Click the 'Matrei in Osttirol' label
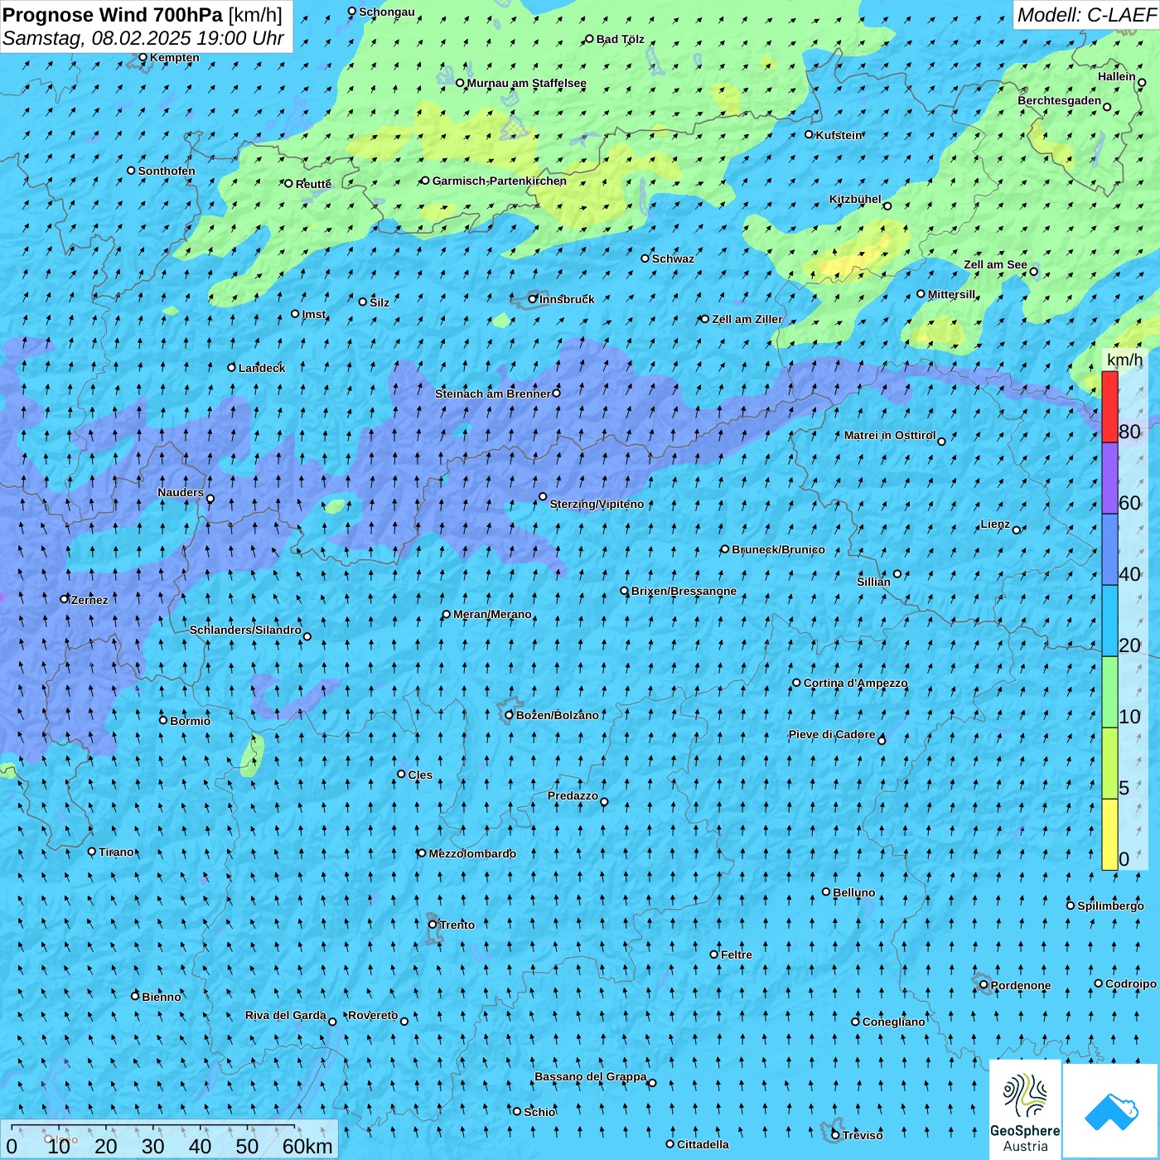Image resolution: width=1160 pixels, height=1160 pixels. [890, 435]
